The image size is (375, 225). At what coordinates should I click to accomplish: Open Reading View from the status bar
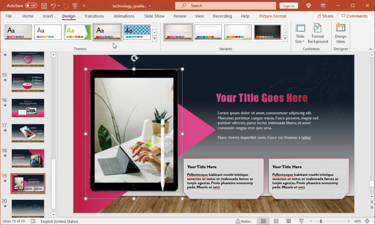(x=289, y=221)
